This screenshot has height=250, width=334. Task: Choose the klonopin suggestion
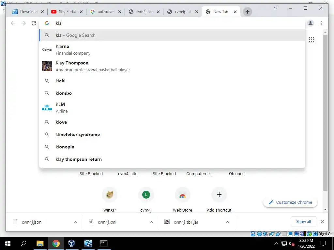pos(172,147)
